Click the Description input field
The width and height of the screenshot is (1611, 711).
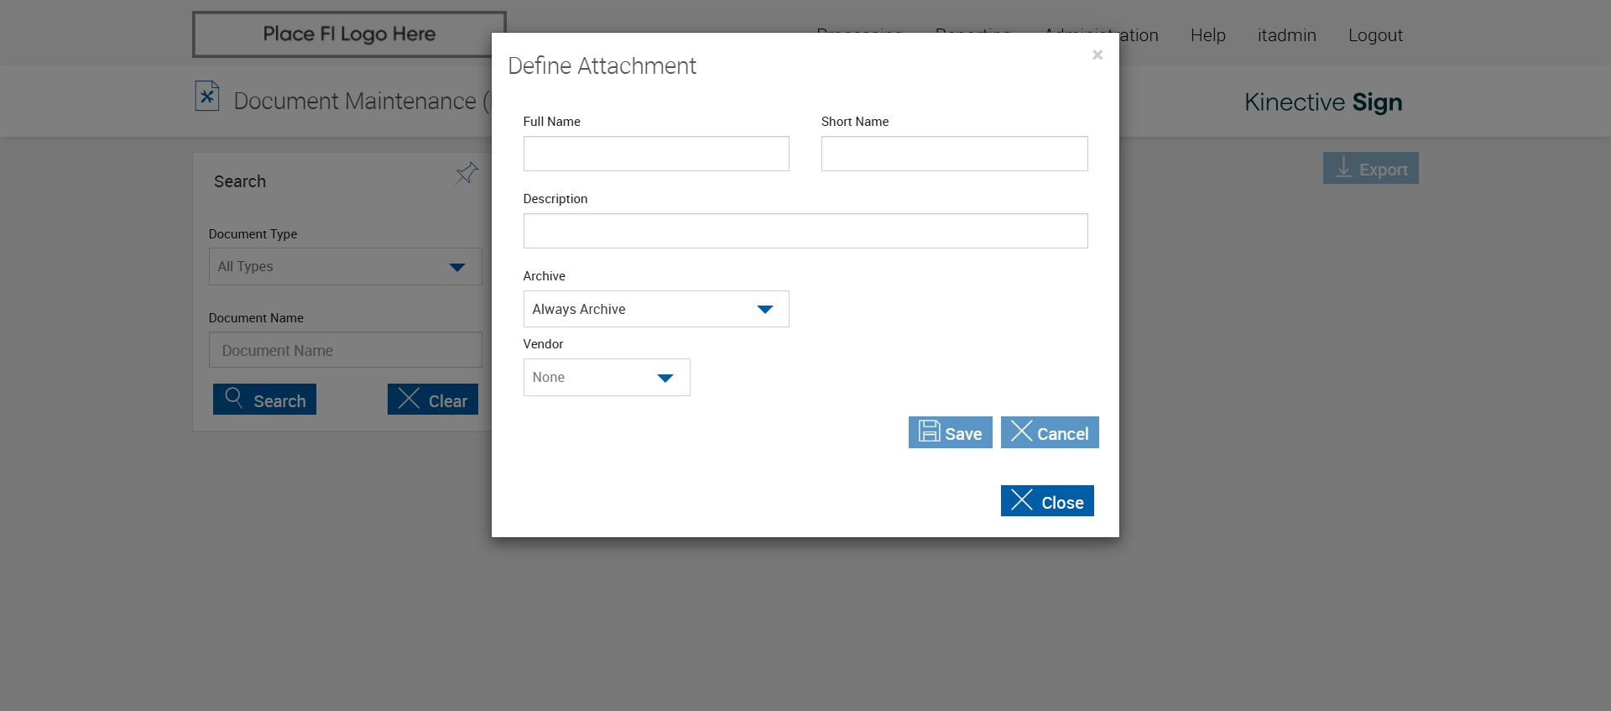pos(805,231)
